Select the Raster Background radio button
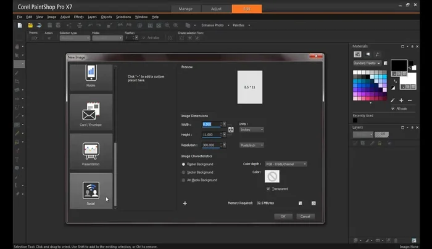This screenshot has height=249, width=432. pos(183,165)
